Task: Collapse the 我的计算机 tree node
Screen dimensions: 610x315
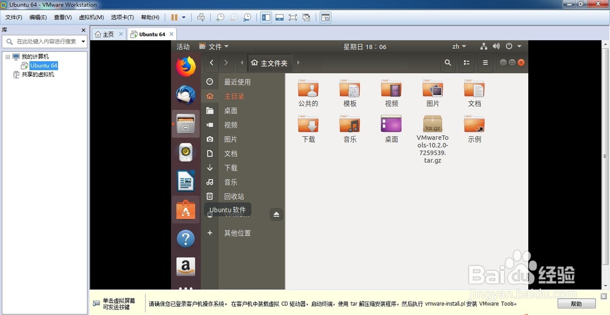Action: tap(7, 56)
